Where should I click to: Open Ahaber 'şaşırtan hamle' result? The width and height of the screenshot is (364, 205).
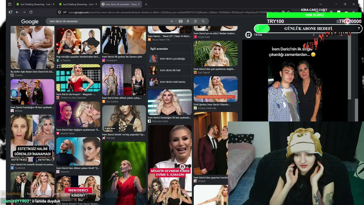point(211,178)
